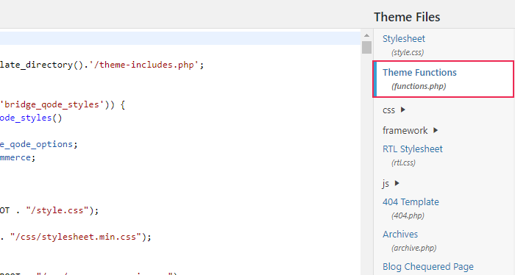
Task: Click the highlighted first line of code editor
Action: coord(180,38)
